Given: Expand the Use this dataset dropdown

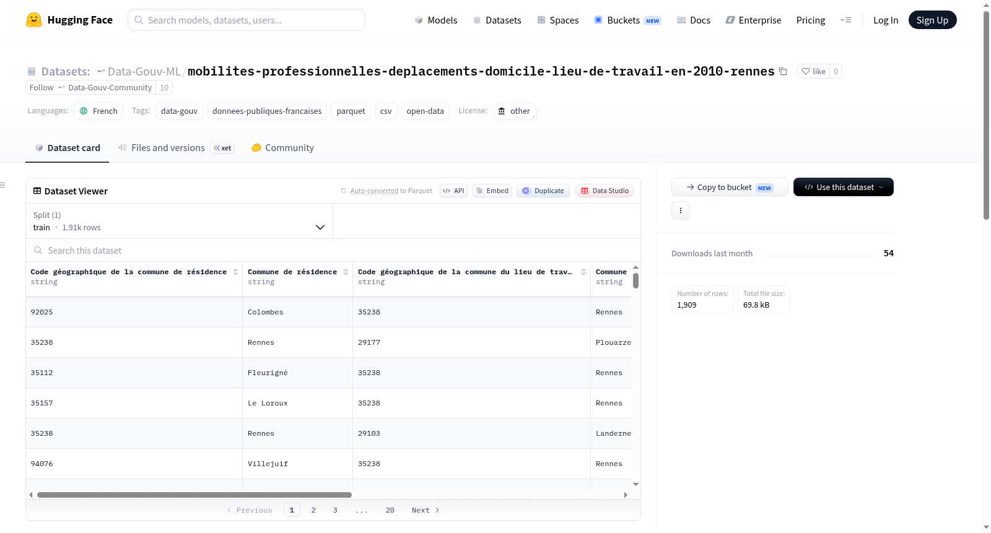Looking at the screenshot, I should coord(844,187).
